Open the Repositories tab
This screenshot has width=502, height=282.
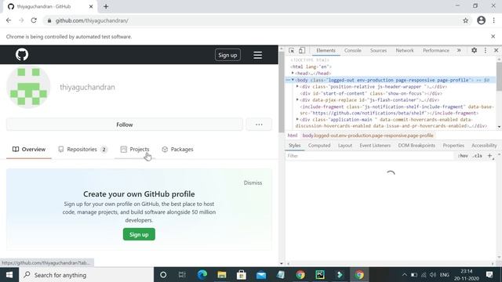click(x=82, y=150)
